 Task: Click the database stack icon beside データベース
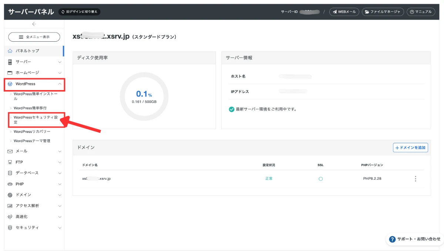(x=10, y=173)
